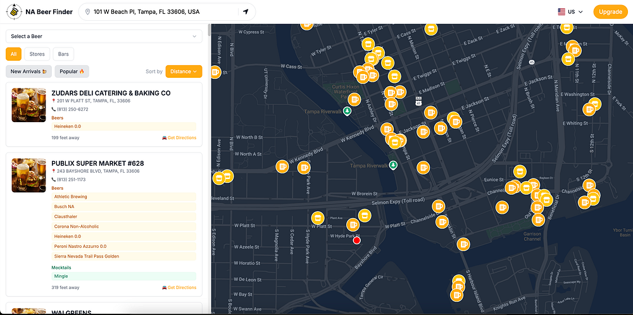Image resolution: width=633 pixels, height=315 pixels.
Task: Open the Select a Beer dropdown
Action: (104, 36)
